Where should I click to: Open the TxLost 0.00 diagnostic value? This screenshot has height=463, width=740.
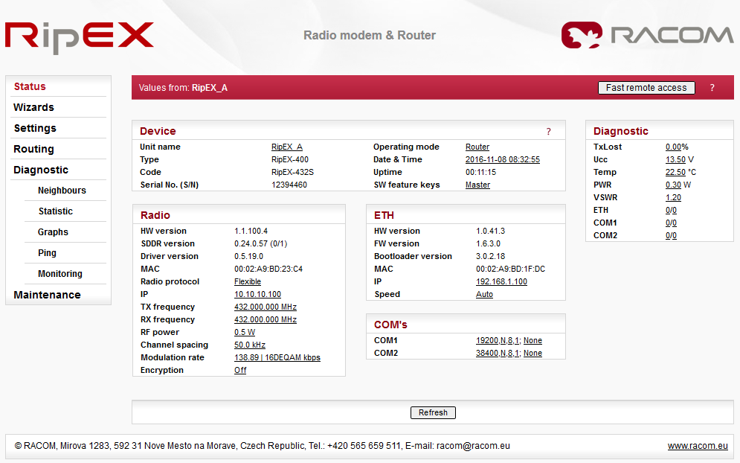click(x=674, y=147)
